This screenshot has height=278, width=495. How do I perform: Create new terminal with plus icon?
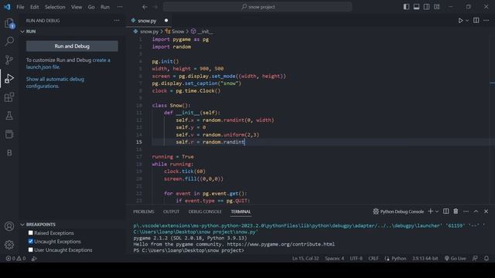(x=430, y=212)
